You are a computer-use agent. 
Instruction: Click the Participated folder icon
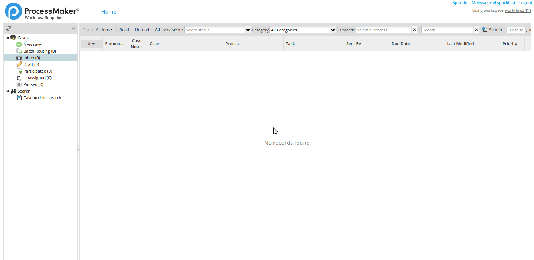19,71
